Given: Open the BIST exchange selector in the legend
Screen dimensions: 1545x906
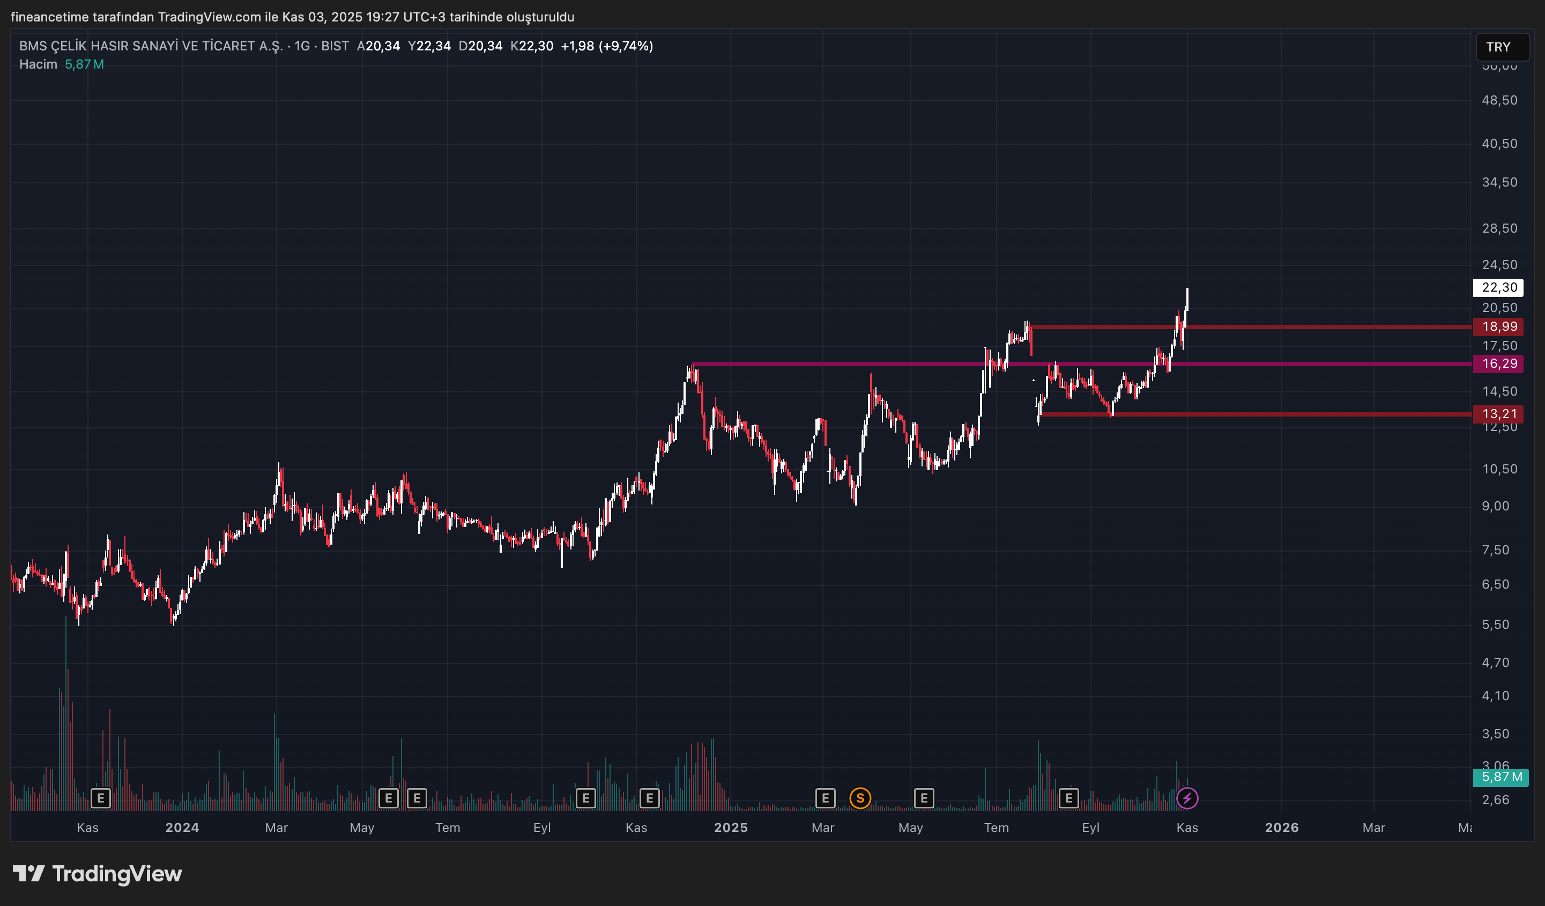Looking at the screenshot, I should click(x=335, y=46).
